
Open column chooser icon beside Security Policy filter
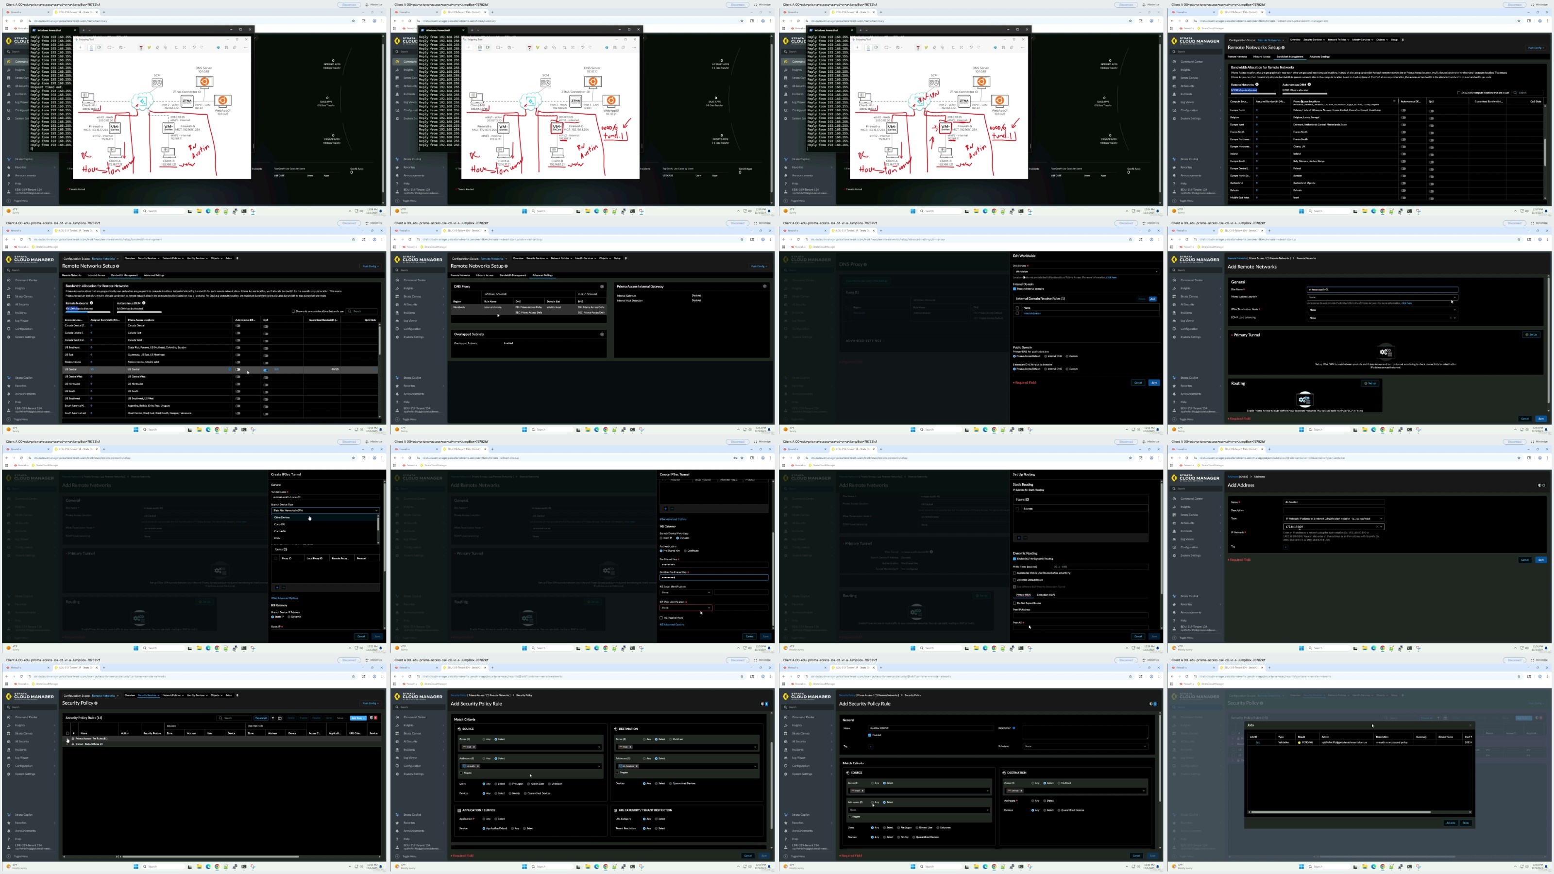coord(280,718)
